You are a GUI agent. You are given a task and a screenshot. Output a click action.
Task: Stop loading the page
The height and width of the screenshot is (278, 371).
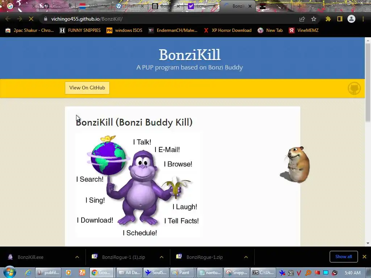(x=31, y=19)
